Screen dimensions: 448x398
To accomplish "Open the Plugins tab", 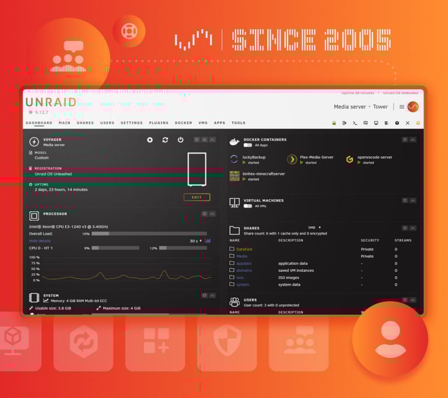I will (159, 123).
